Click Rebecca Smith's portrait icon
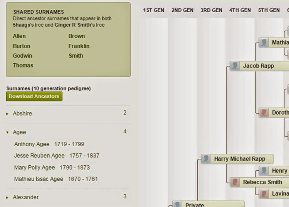The width and height of the screenshot is (289, 207). point(235,182)
